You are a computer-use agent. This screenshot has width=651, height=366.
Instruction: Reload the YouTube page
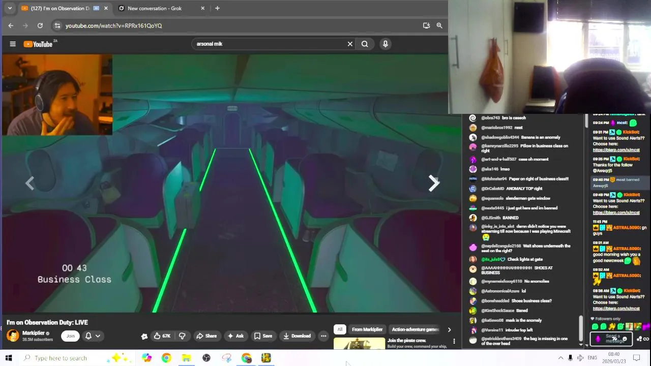click(40, 25)
